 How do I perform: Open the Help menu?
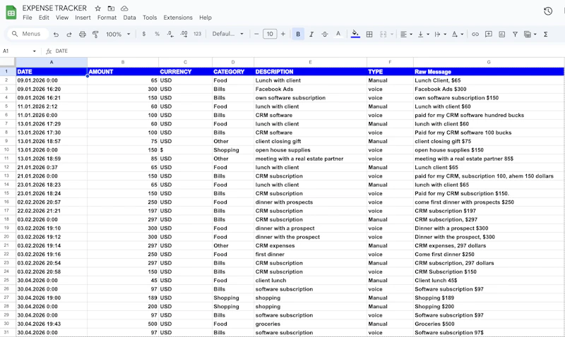tap(206, 17)
